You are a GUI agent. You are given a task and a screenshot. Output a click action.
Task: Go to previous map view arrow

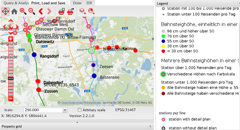pyautogui.click(x=41, y=11)
